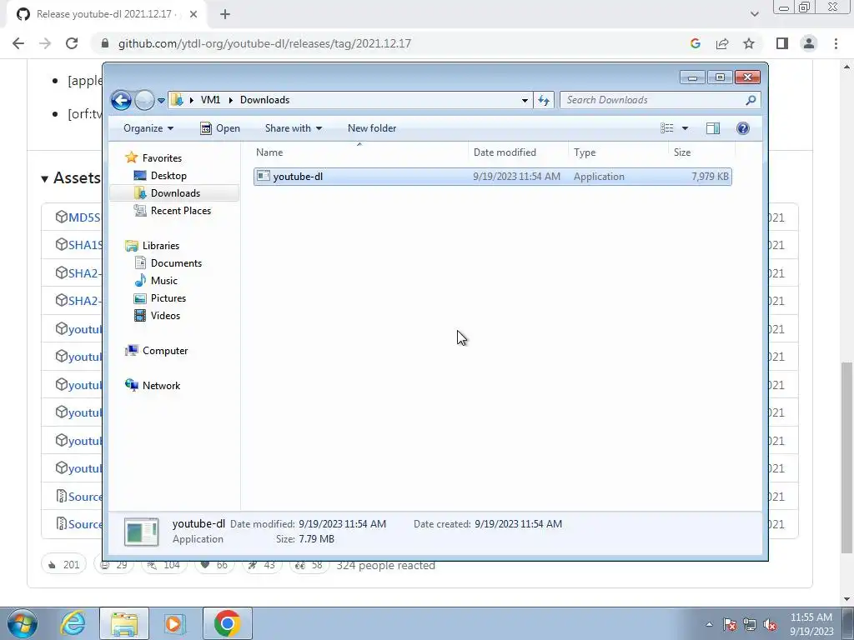
Task: Open Music library
Action: (164, 281)
